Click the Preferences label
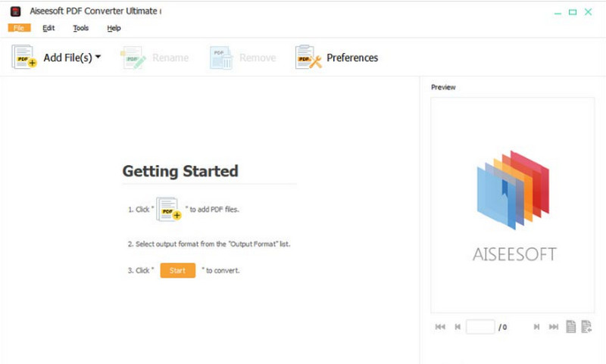This screenshot has height=364, width=606. [352, 58]
